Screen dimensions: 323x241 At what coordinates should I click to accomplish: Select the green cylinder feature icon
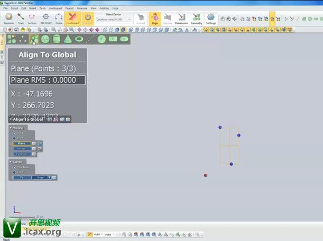tap(57, 39)
